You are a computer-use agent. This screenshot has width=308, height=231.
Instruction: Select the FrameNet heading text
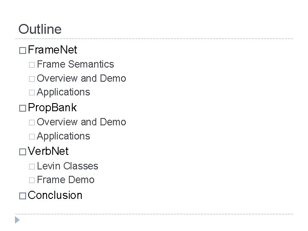pos(53,50)
